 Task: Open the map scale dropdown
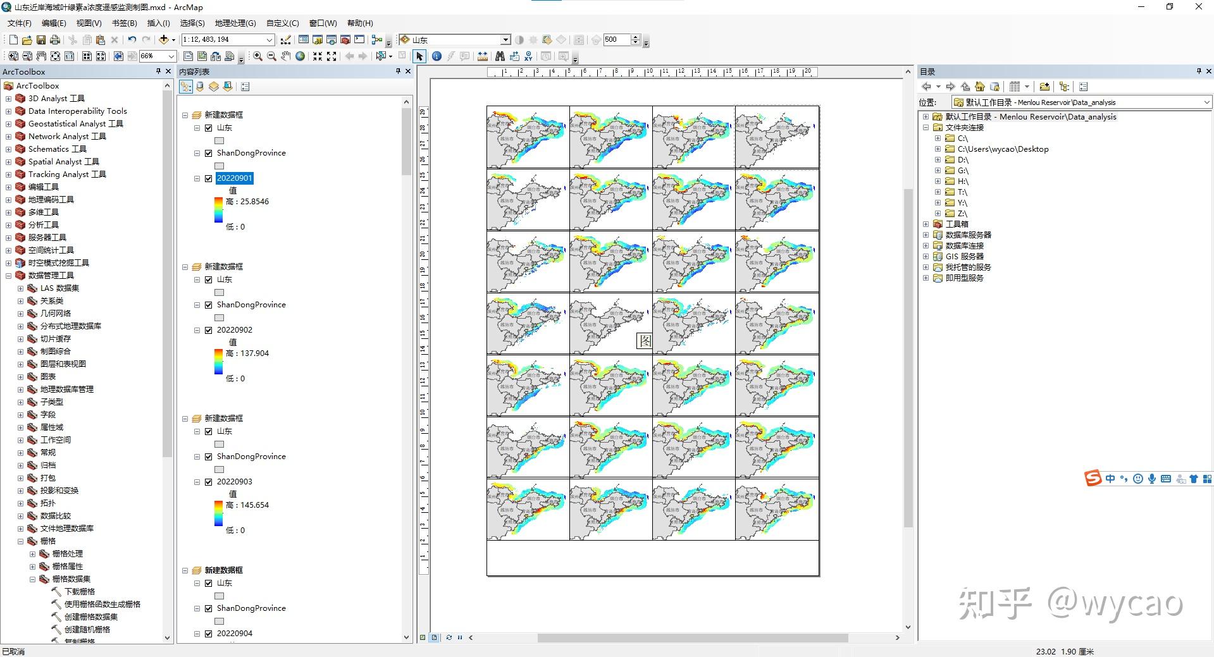(269, 40)
